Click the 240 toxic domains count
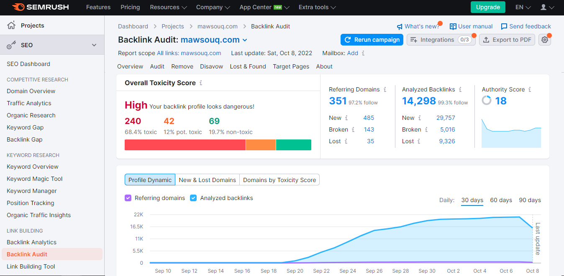564x276 pixels. click(x=133, y=121)
